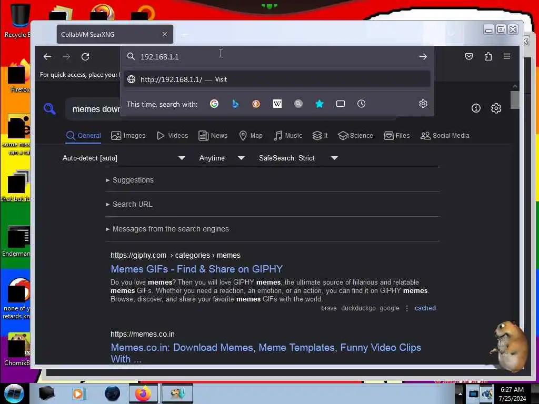This screenshot has height=404, width=539.
Task: Open the Memes GIFs - Find & Share on GIPHY result
Action: [197, 269]
